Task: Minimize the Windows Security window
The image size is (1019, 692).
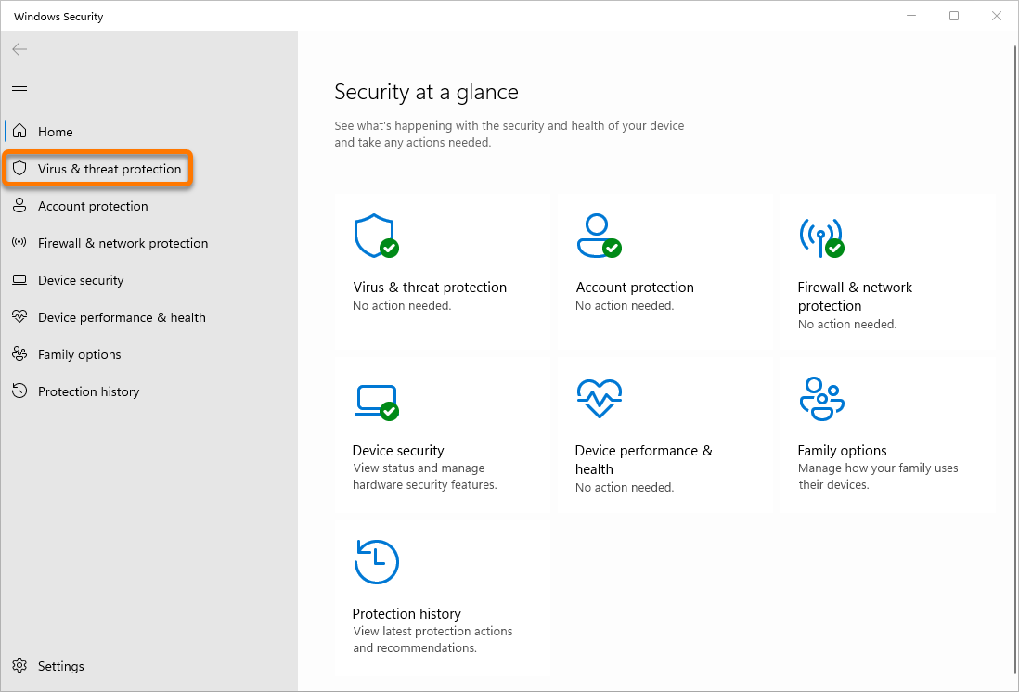Action: tap(911, 16)
